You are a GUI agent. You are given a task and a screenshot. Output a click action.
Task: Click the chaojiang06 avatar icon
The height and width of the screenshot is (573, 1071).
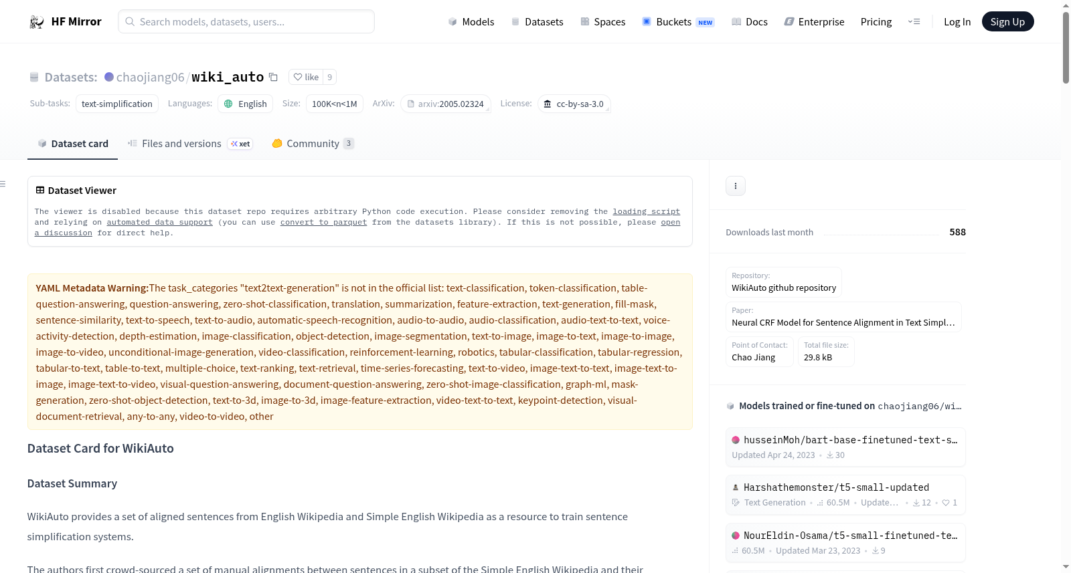tap(109, 77)
